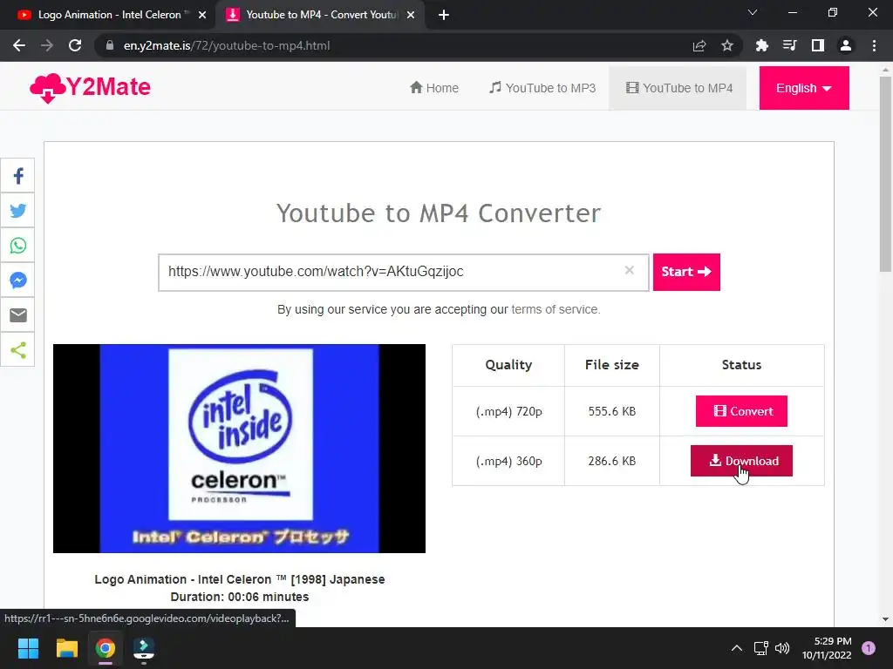
Task: Open the notification badge in the taskbar
Action: [x=868, y=648]
